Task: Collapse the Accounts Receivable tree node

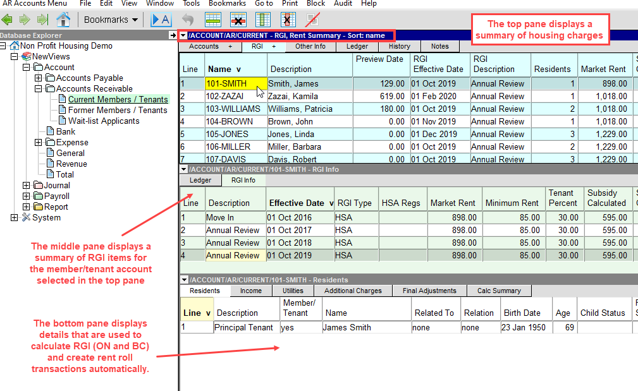Action: pos(38,89)
